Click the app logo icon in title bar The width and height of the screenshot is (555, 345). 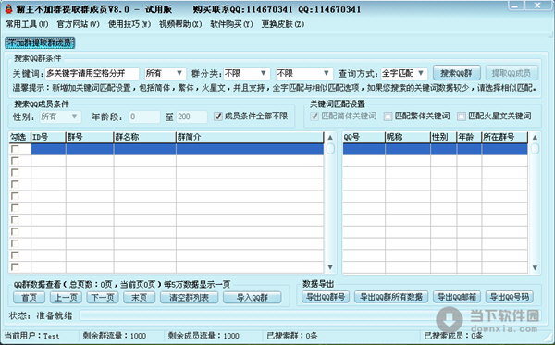point(8,9)
